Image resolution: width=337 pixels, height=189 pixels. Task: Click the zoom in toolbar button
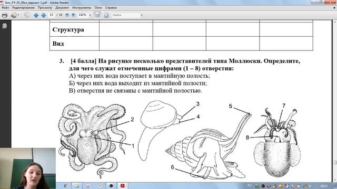point(74,15)
